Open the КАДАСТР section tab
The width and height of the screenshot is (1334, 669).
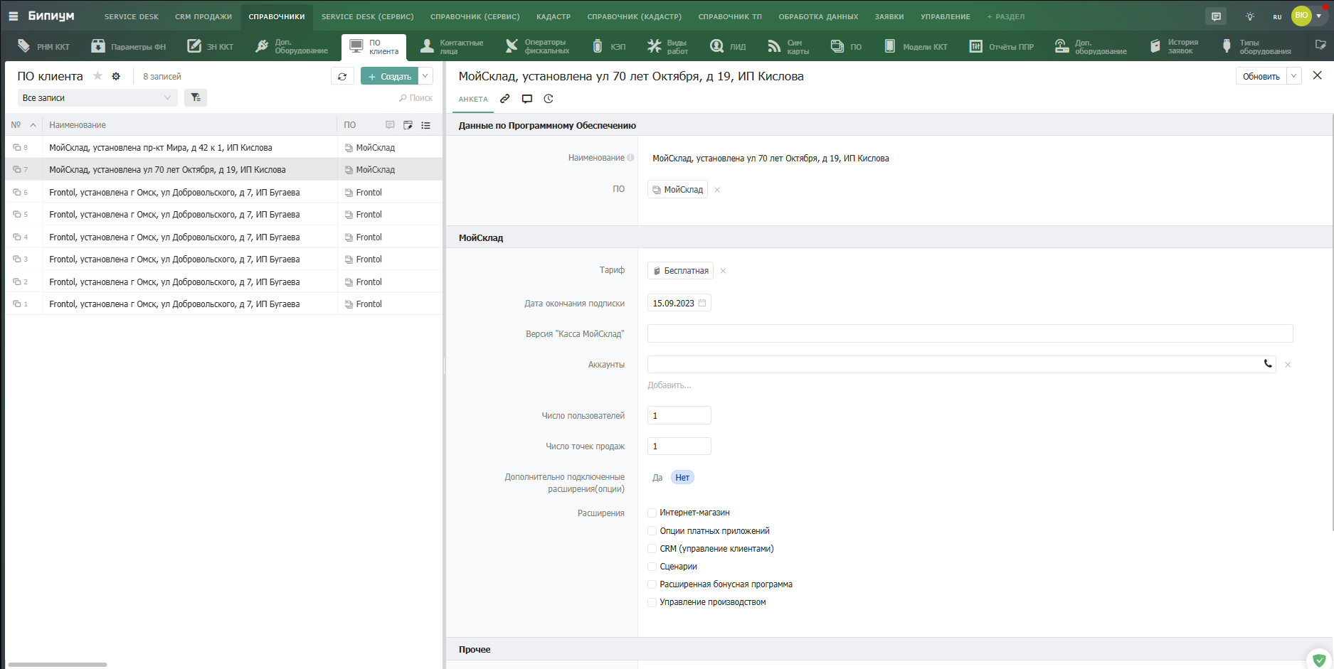pos(554,16)
